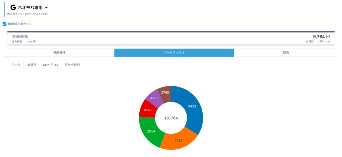The width and height of the screenshot is (342, 157).
Task: Click the Google G account icon
Action: pyautogui.click(x=13, y=8)
